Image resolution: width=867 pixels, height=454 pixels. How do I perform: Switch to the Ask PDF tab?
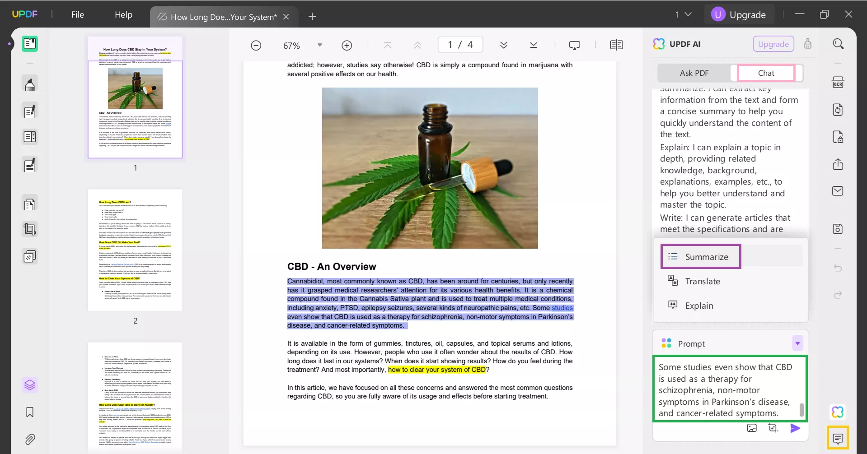tap(694, 73)
